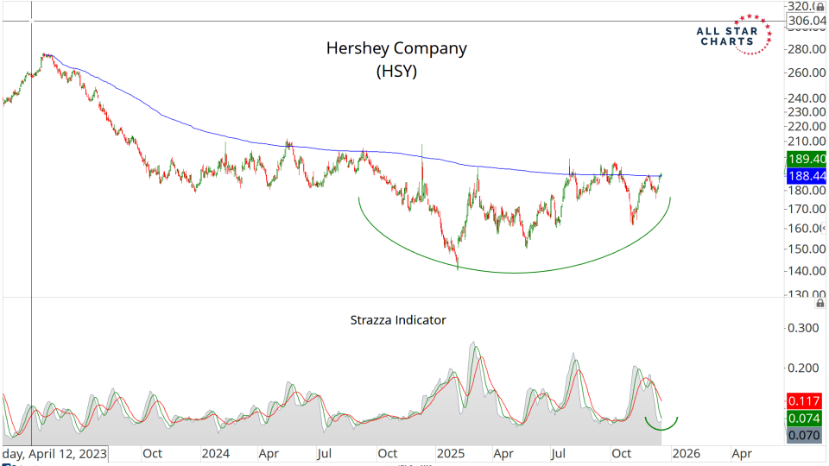Click the 2026 label on the time axis
The image size is (829, 466).
click(687, 453)
